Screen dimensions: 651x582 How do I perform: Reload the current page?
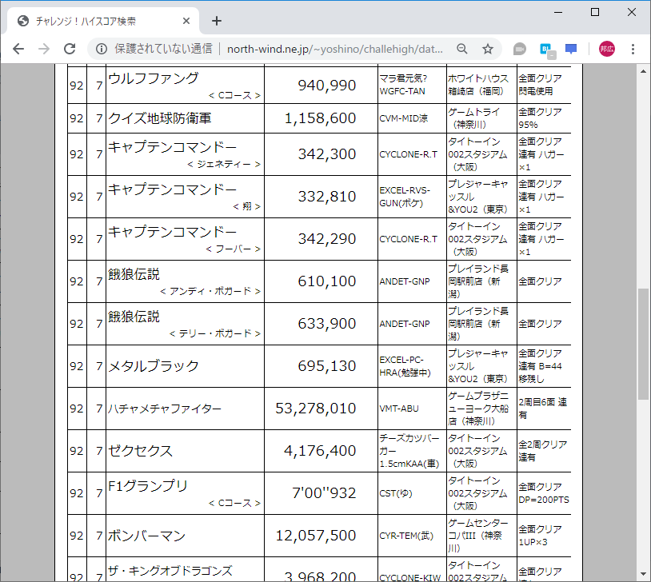click(70, 49)
